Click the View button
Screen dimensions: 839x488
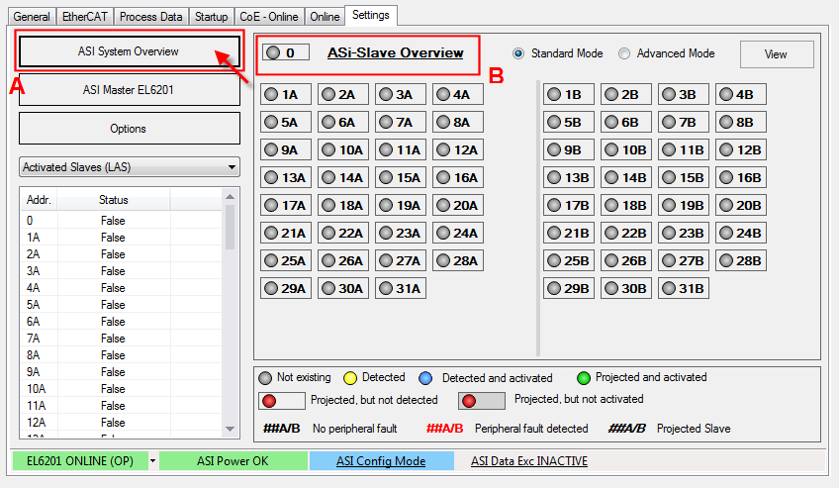click(777, 54)
